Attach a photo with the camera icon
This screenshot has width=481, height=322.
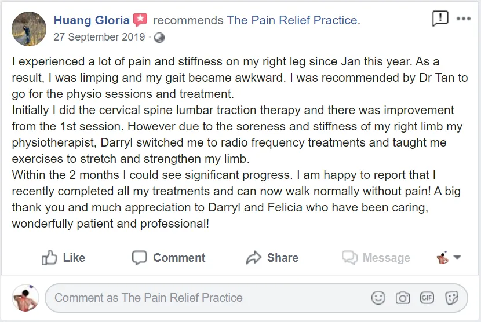(x=403, y=298)
